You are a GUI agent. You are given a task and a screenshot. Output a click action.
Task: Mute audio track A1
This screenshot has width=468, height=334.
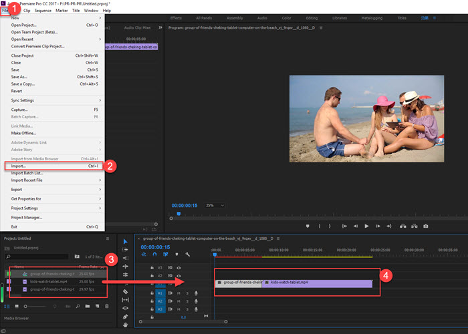[x=179, y=293]
